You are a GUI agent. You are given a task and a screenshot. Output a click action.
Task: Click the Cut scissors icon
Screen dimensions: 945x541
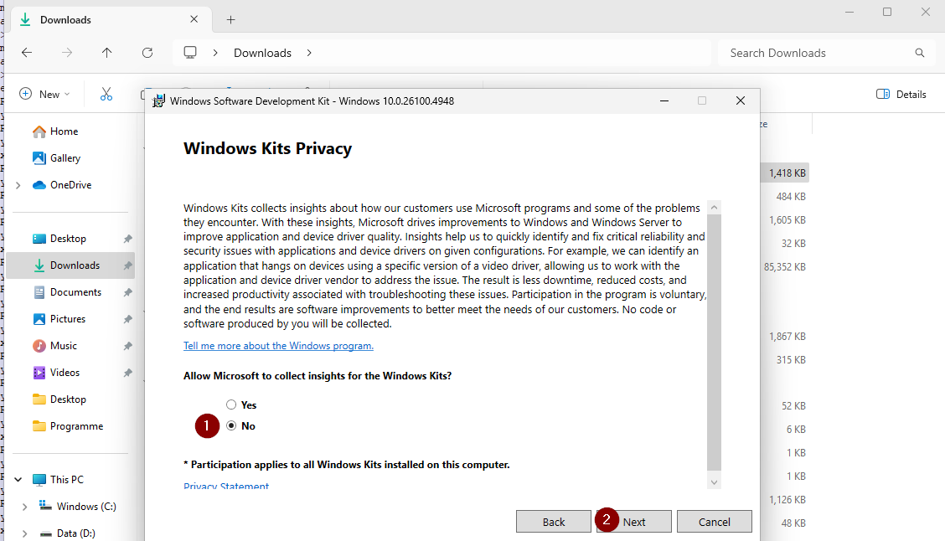[x=106, y=94]
